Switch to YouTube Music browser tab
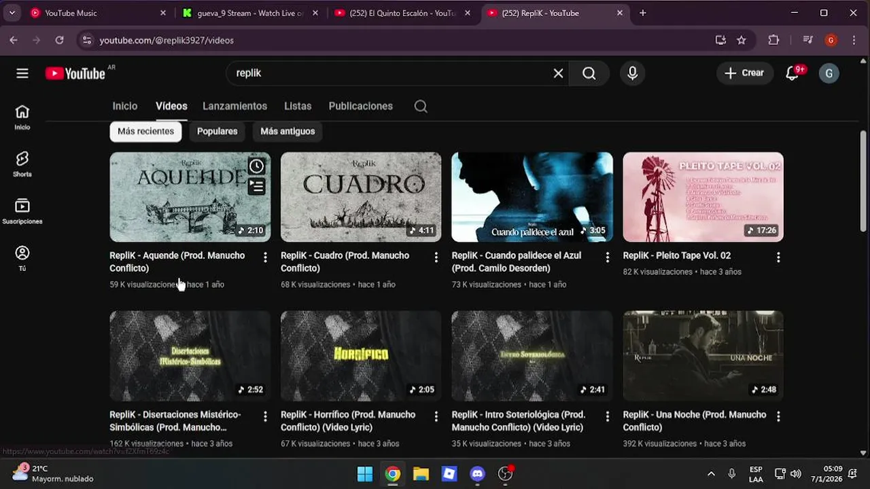Viewport: 870px width, 489px height. pos(99,13)
